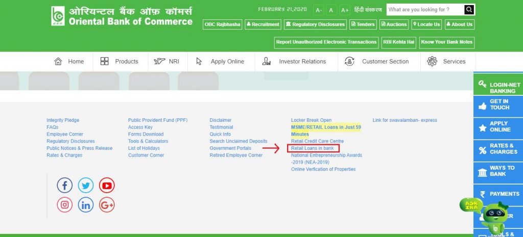
Task: Open Regulatory Disclosures header button
Action: click(315, 24)
